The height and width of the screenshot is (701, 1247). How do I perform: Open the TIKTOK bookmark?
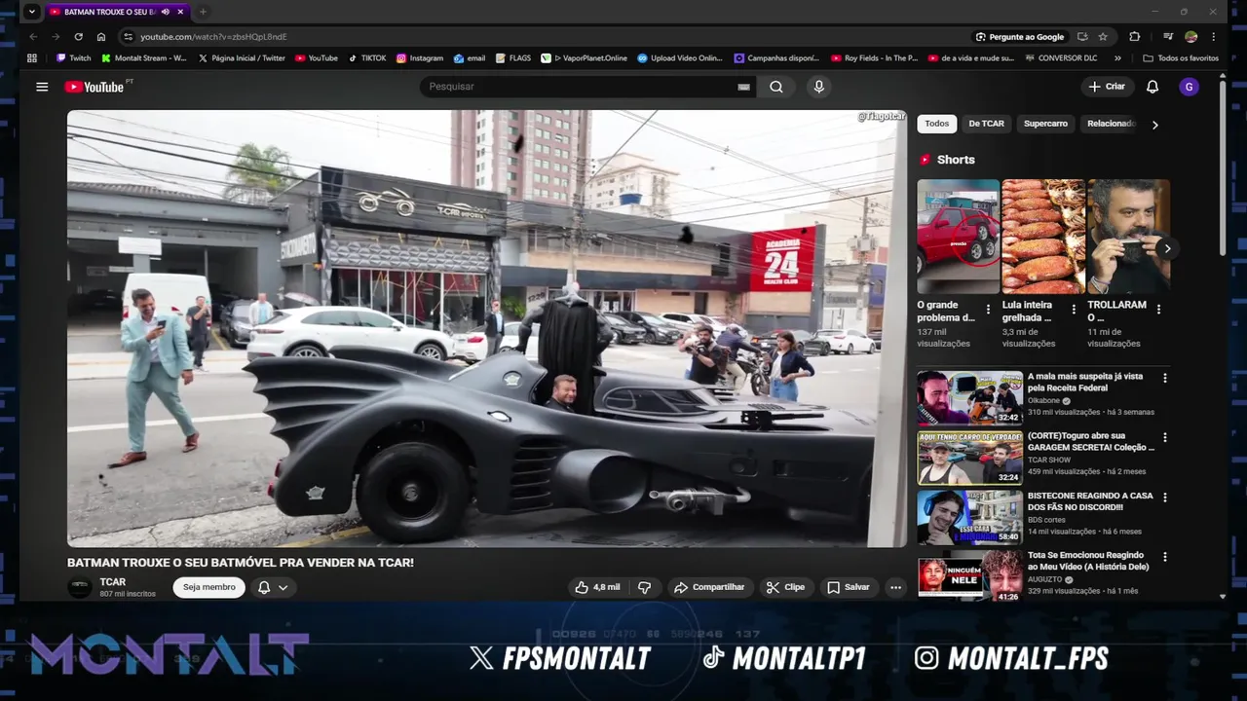point(366,58)
